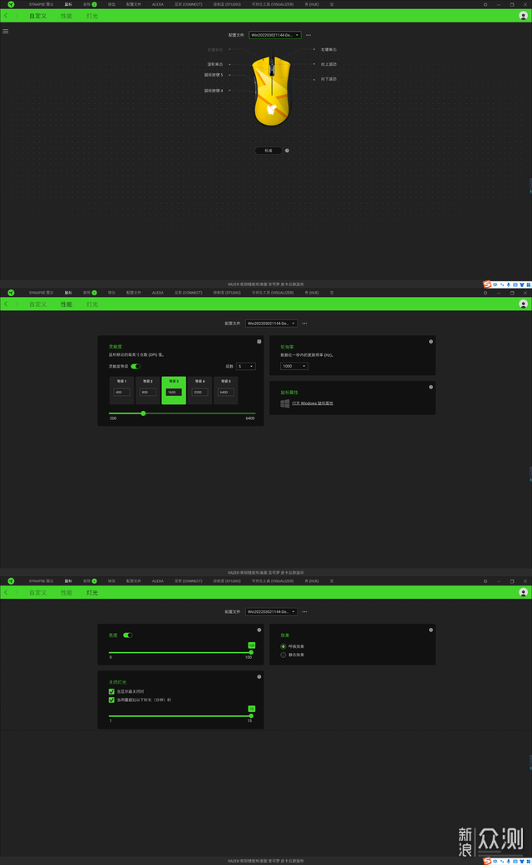Select 静态效果 static effect radio

click(x=283, y=655)
